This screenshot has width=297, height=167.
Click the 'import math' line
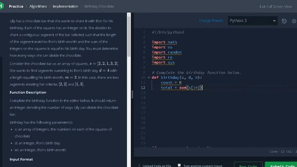(x=164, y=42)
